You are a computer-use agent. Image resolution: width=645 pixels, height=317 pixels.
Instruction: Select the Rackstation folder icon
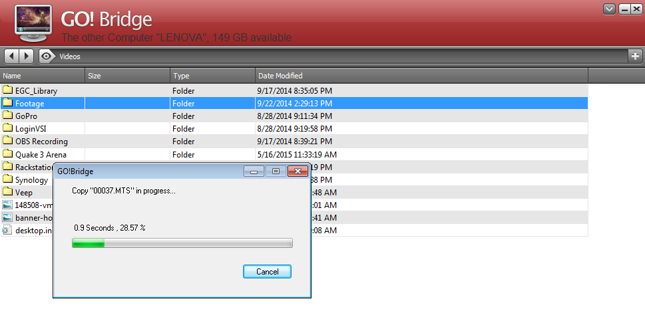pos(7,166)
